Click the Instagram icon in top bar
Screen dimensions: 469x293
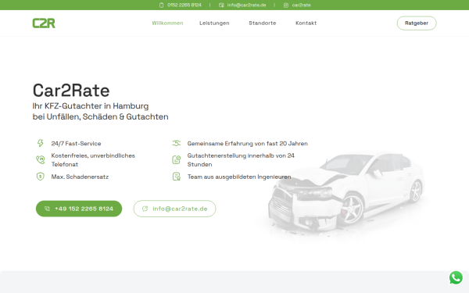tap(286, 5)
